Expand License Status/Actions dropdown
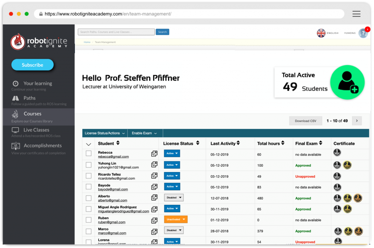 [105, 133]
